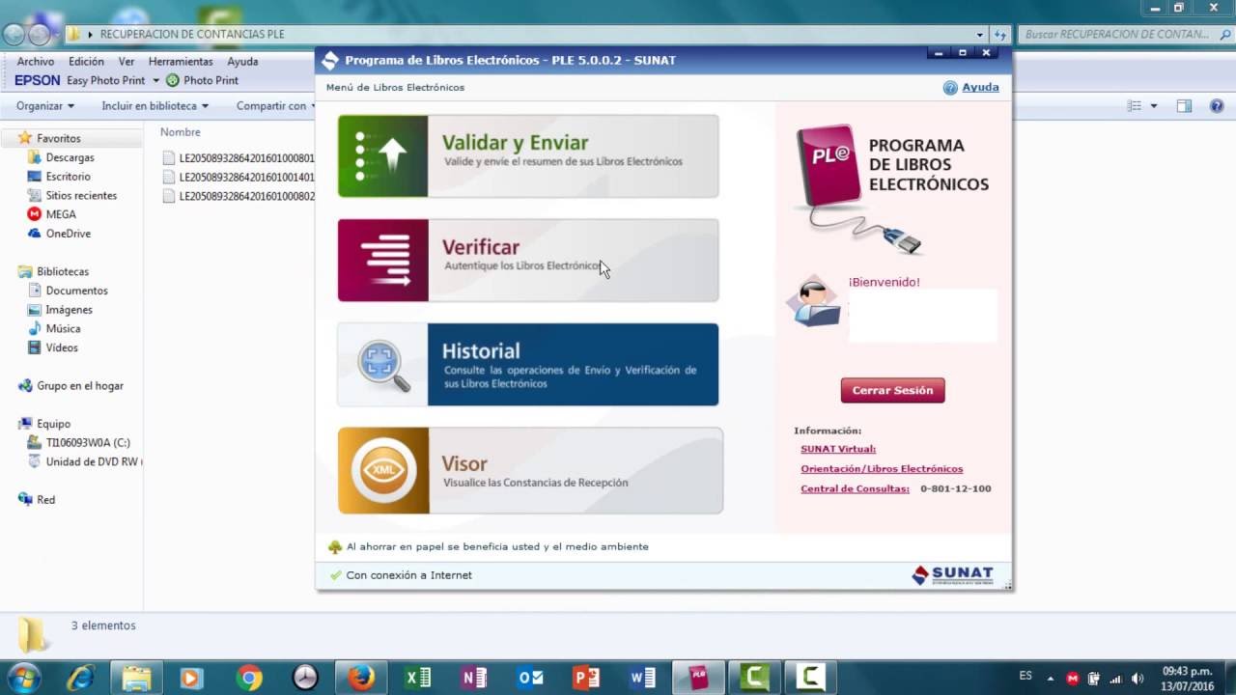Open the Ayuda link in PLE

click(x=980, y=87)
